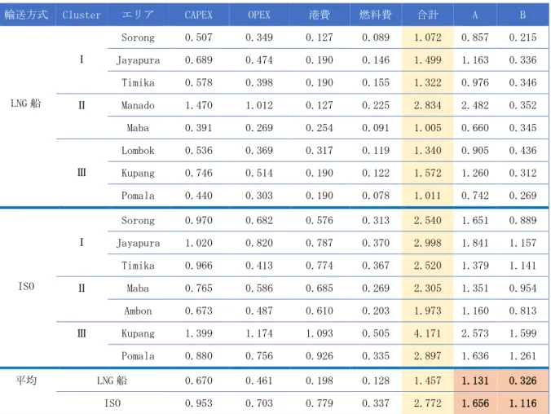The image size is (551, 414).
Task: Select the Ambon area cell
Action: (x=138, y=311)
